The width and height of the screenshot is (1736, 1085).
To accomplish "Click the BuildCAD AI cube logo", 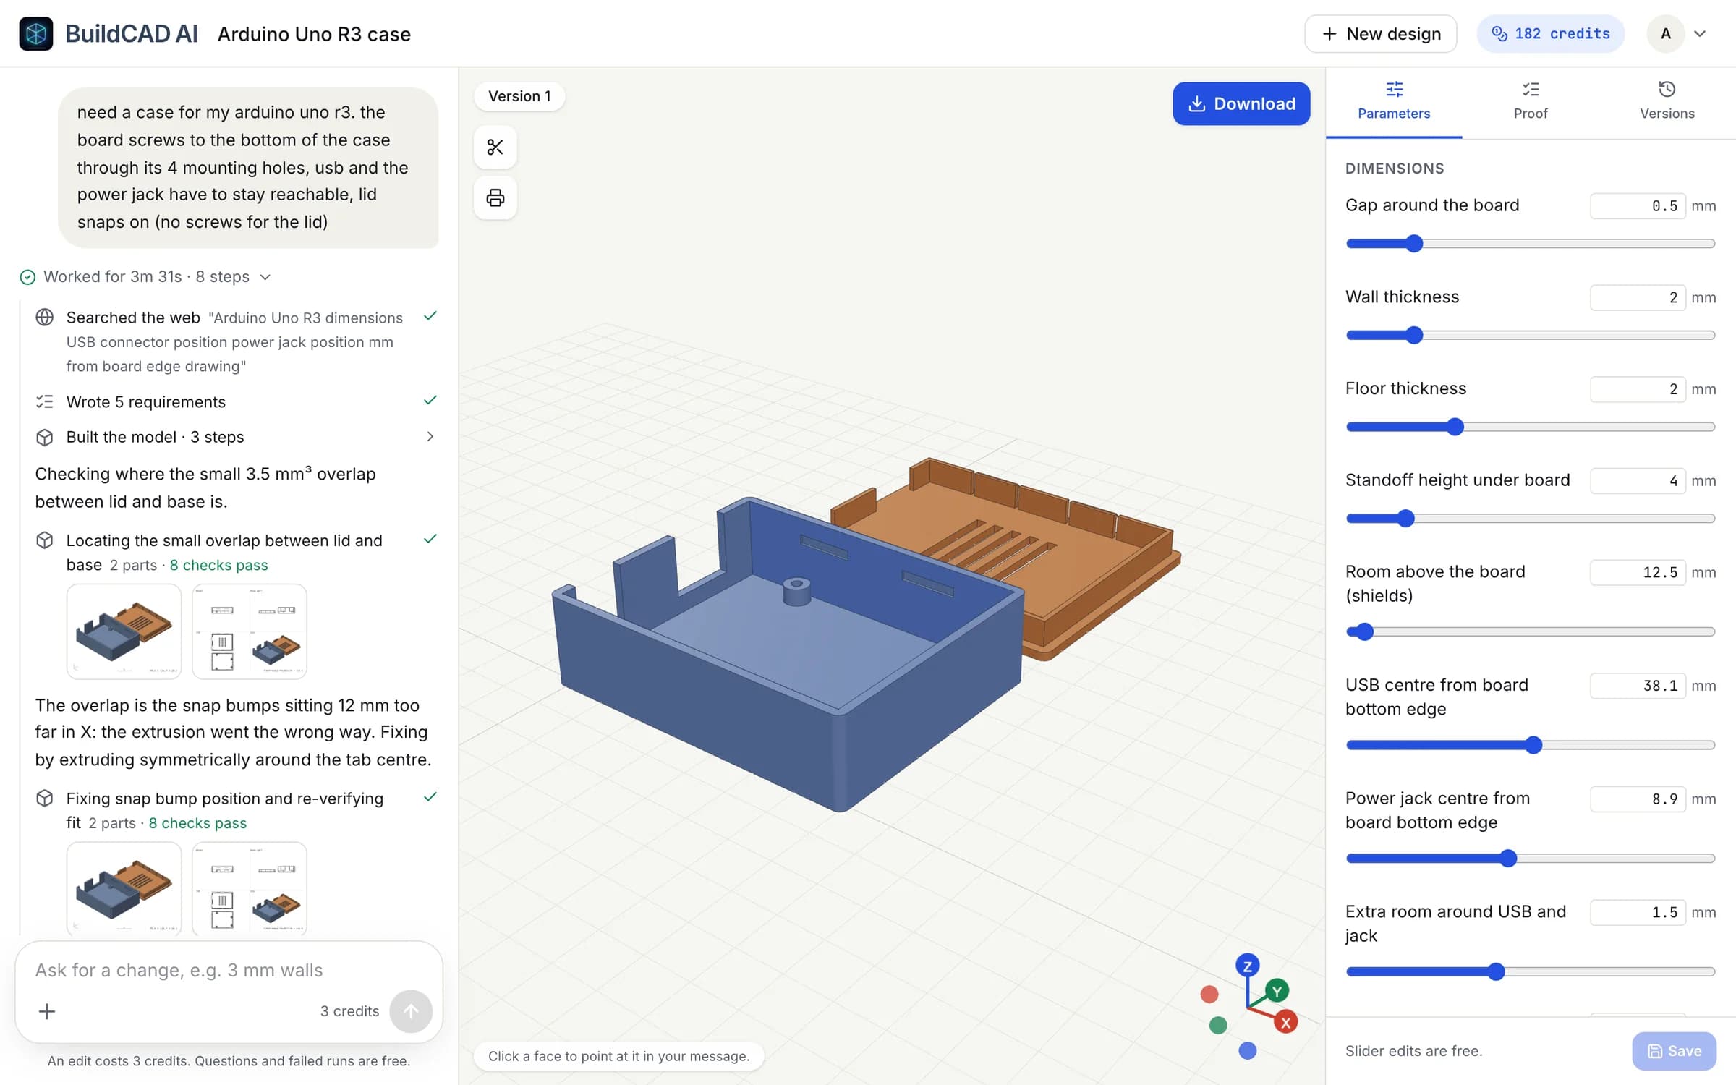I will tap(35, 33).
